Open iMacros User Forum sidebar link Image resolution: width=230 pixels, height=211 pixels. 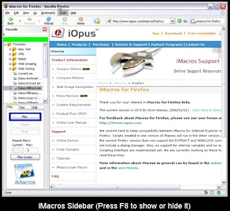(x=72, y=167)
